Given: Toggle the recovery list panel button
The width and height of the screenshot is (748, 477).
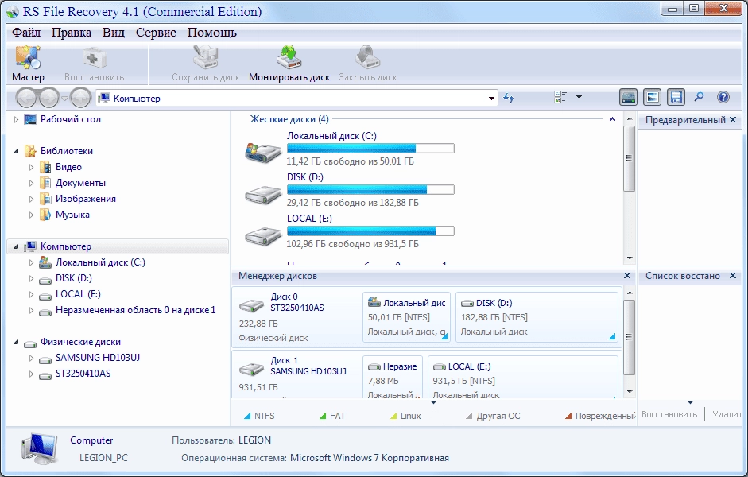Looking at the screenshot, I should [676, 97].
